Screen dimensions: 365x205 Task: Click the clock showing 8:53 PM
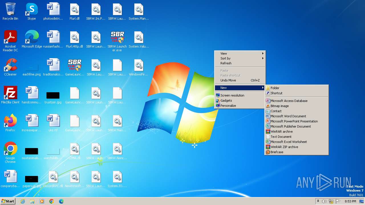point(350,201)
